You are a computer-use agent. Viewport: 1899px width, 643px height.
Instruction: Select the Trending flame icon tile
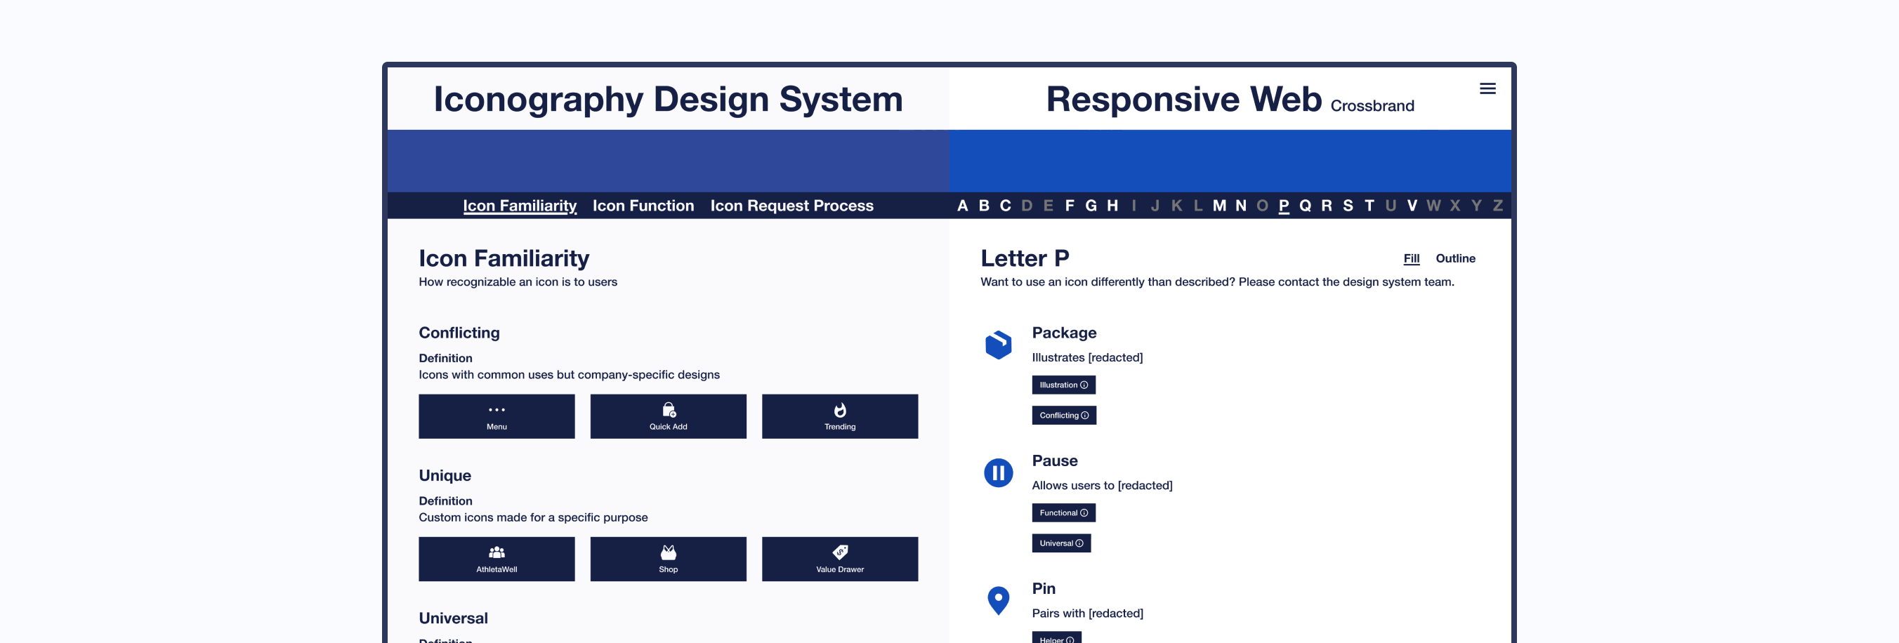[840, 416]
